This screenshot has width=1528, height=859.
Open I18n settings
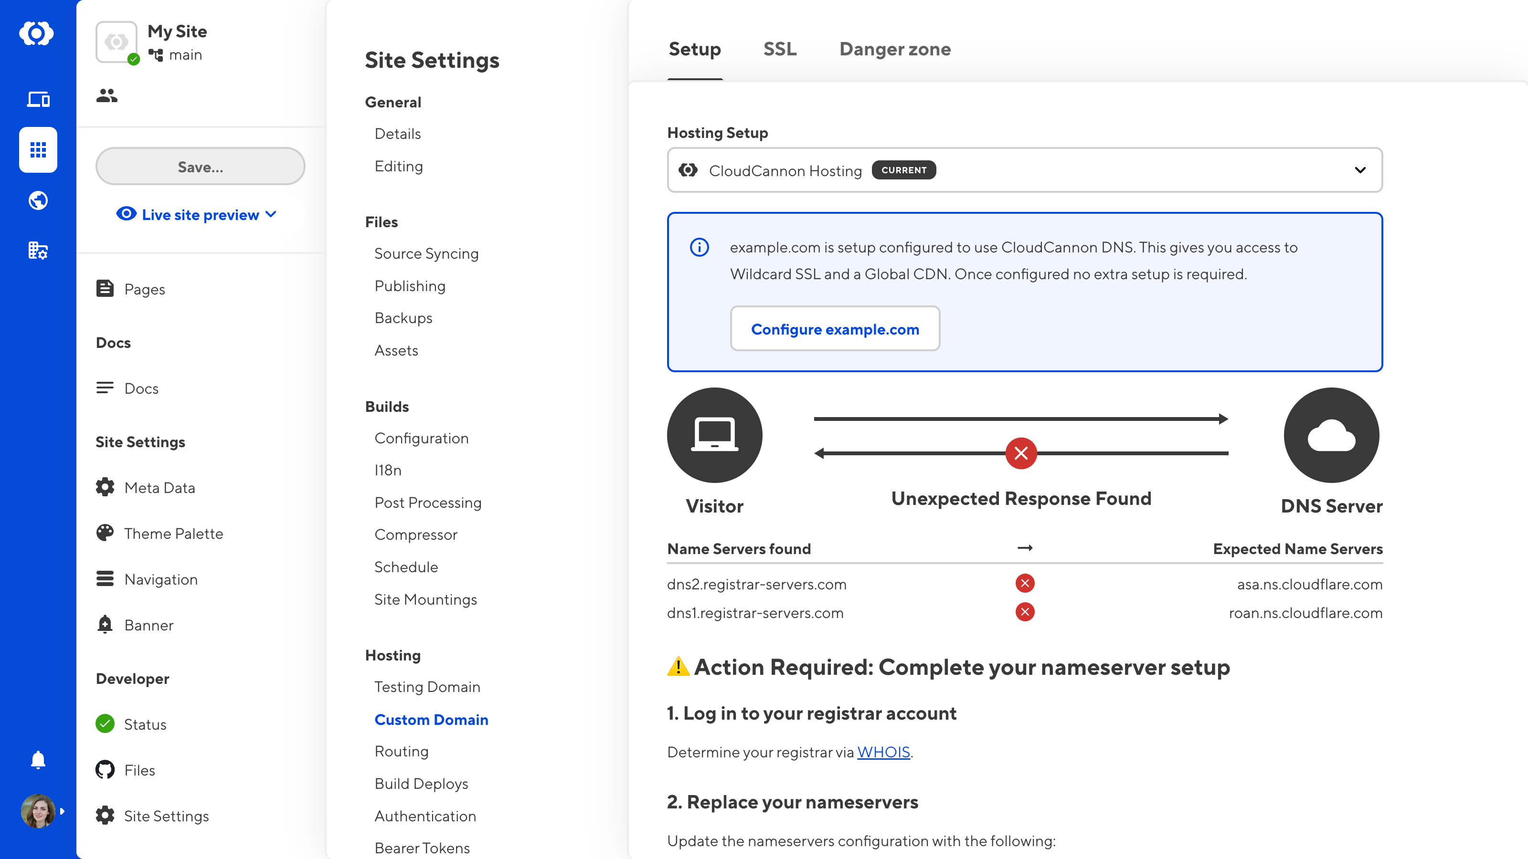[388, 470]
